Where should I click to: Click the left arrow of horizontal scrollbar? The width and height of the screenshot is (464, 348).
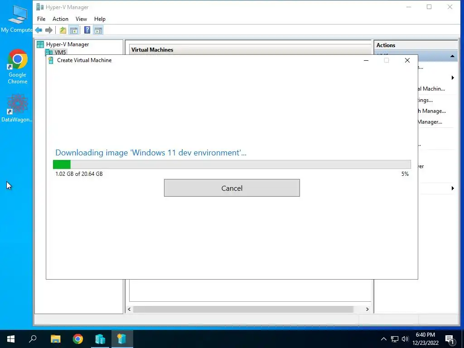click(x=129, y=309)
